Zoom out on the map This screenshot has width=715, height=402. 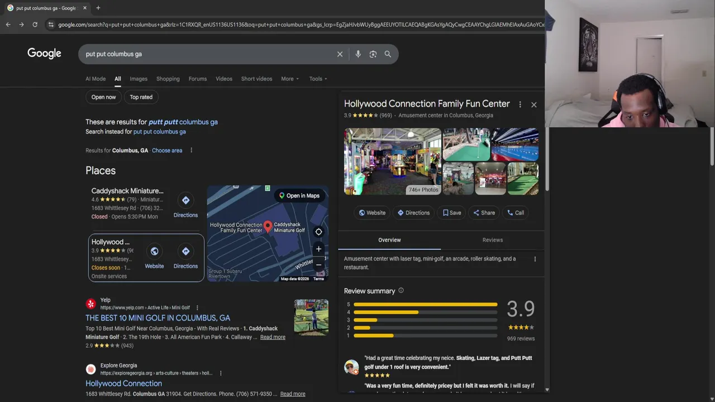[x=318, y=265]
